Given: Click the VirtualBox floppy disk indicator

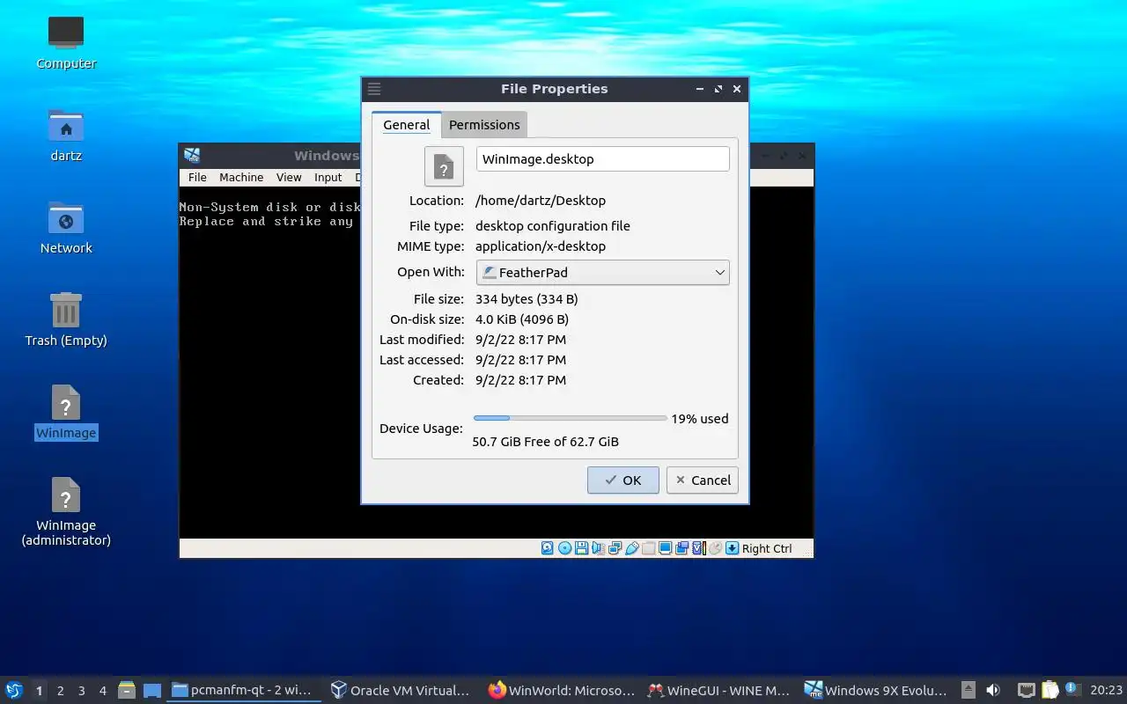Looking at the screenshot, I should coord(581,548).
